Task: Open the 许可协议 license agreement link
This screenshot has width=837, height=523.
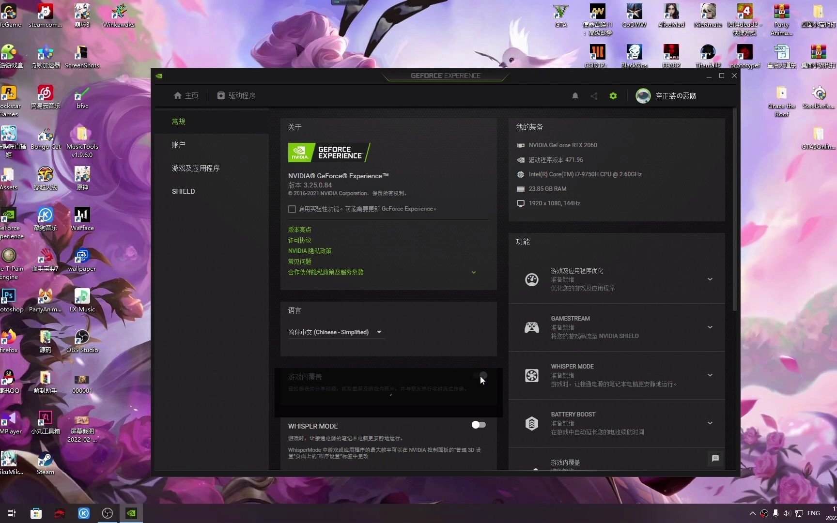Action: (x=299, y=240)
